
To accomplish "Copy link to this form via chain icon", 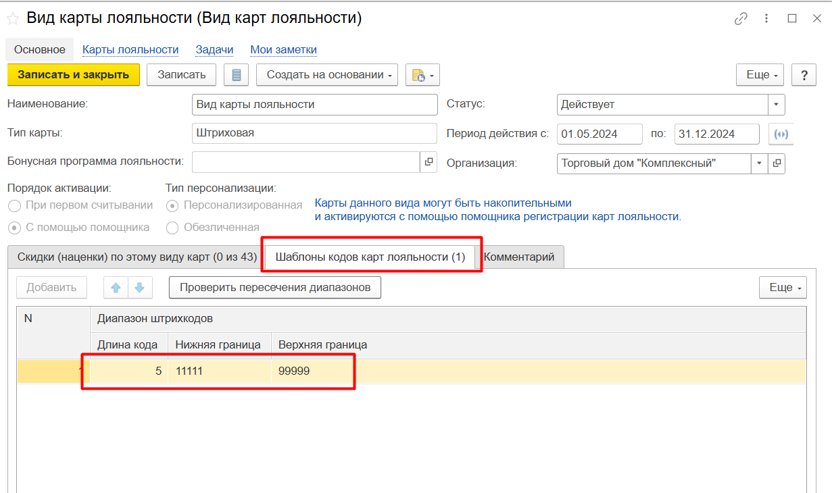I will tap(741, 19).
